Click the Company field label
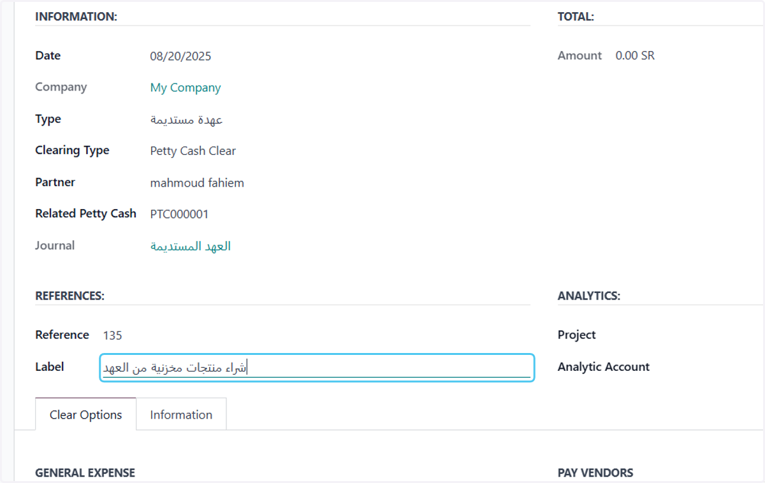Image resolution: width=765 pixels, height=483 pixels. [x=61, y=87]
